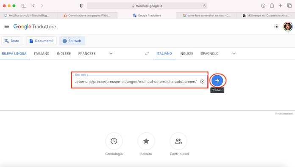Switch to Müllmenge auf Österreichs tab
This screenshot has height=167, width=295.
pos(266,15)
